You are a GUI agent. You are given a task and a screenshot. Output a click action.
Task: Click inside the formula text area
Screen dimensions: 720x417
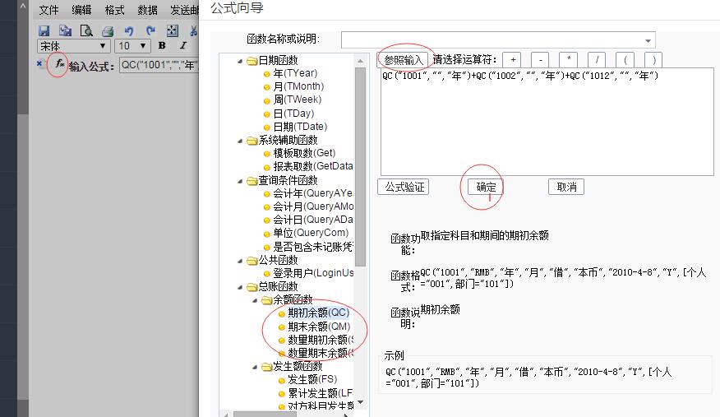click(547, 123)
